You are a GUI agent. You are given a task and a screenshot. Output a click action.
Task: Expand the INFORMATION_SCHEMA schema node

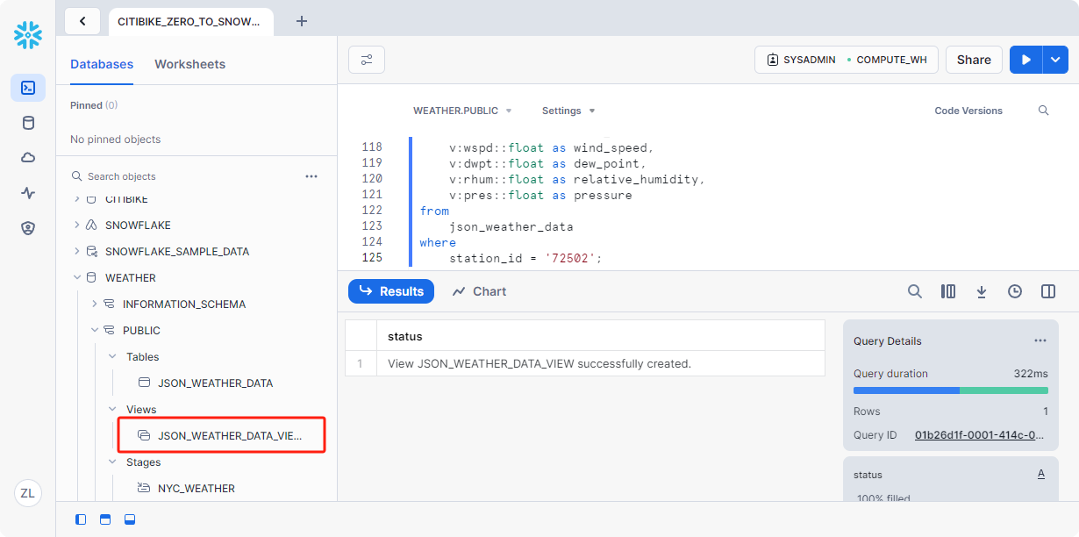pos(96,304)
